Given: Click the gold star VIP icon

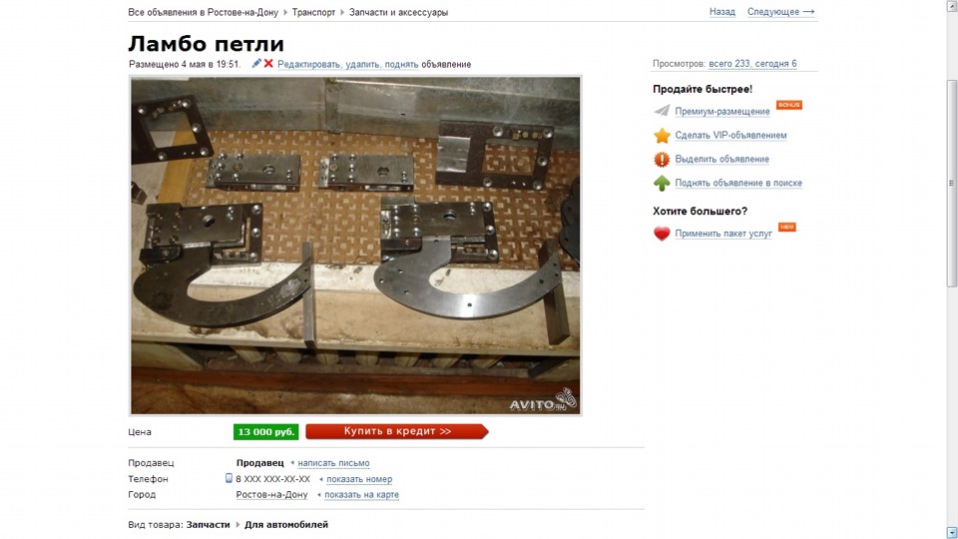Looking at the screenshot, I should click(662, 135).
